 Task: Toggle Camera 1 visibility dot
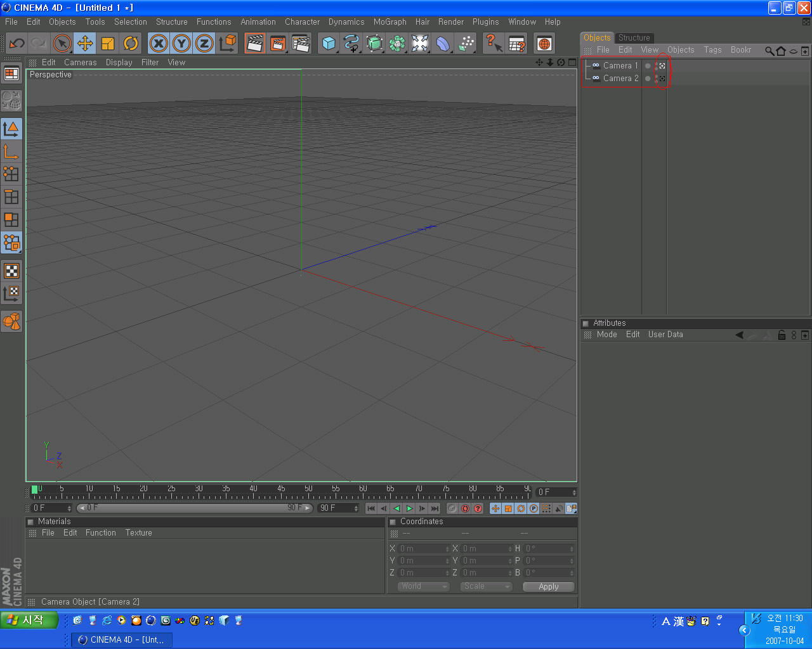pos(648,66)
